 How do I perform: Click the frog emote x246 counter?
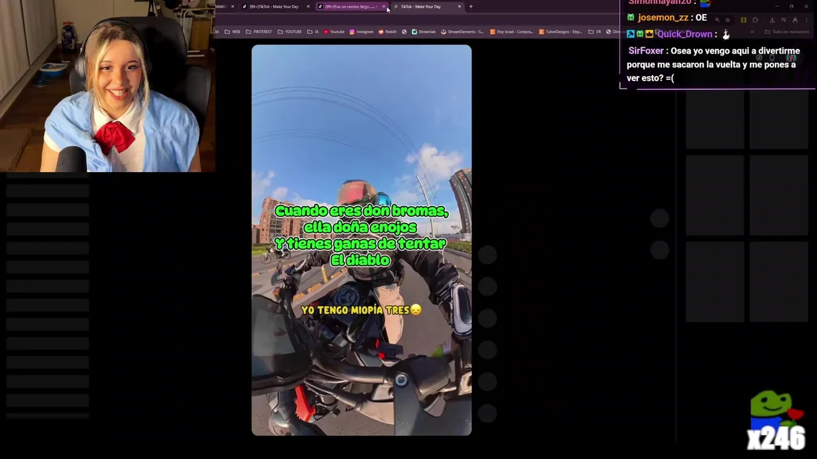pyautogui.click(x=776, y=421)
